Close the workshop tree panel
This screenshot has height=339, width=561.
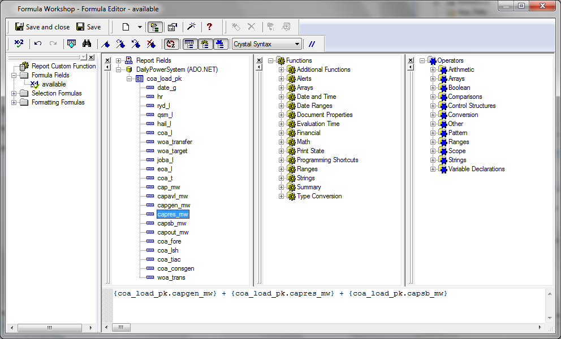click(x=91, y=57)
